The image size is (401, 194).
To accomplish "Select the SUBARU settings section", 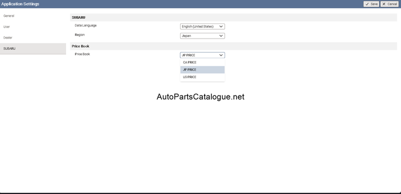I will coord(33,48).
